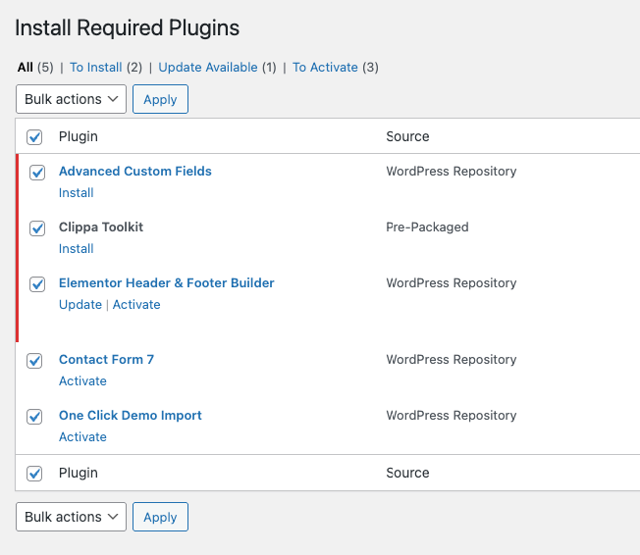Image resolution: width=640 pixels, height=555 pixels.
Task: Open the bottom Bulk actions dropdown
Action: point(71,517)
